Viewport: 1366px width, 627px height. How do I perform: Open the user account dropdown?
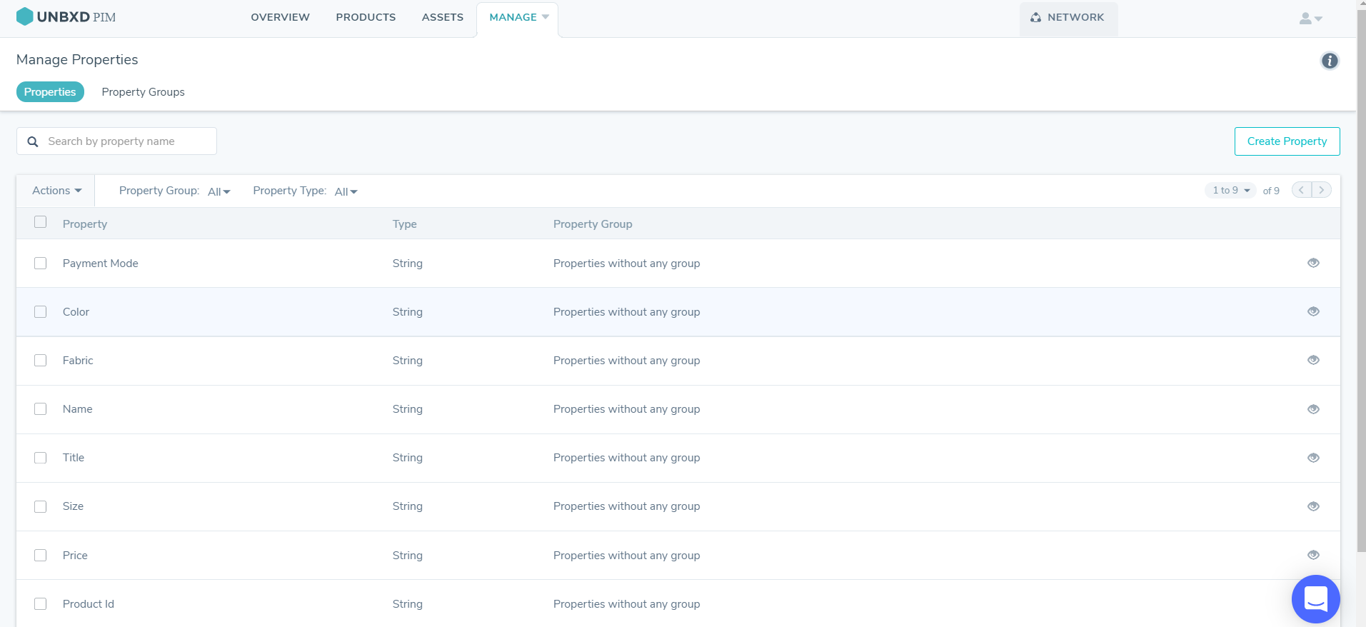tap(1310, 19)
